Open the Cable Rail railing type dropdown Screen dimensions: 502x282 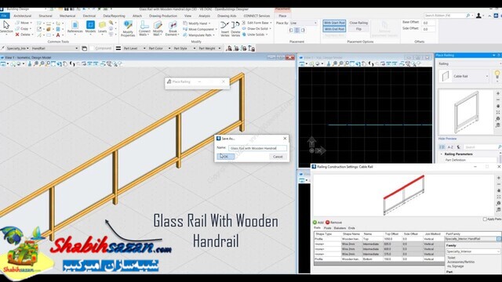471,76
